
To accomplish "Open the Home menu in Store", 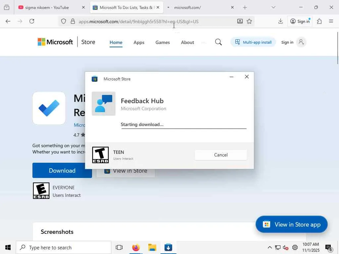I will click(116, 42).
